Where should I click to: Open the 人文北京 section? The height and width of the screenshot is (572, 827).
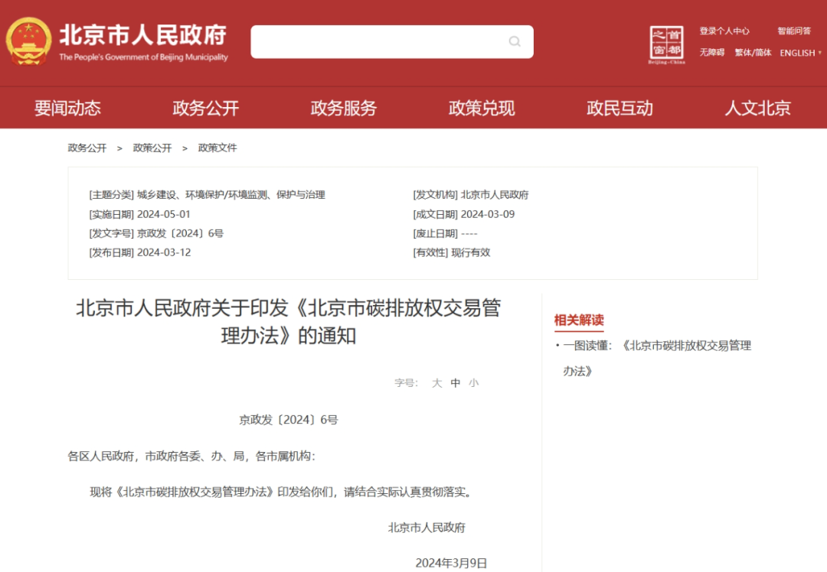(x=757, y=108)
